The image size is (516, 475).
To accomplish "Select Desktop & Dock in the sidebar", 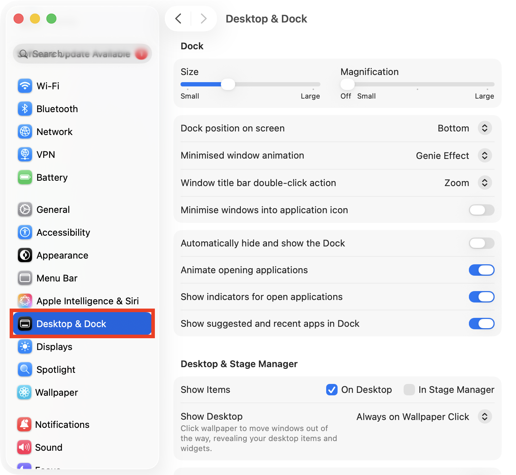I will 71,324.
